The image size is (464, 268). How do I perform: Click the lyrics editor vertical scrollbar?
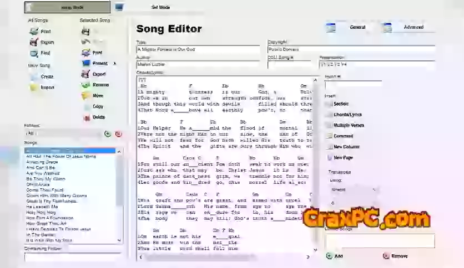click(x=315, y=164)
